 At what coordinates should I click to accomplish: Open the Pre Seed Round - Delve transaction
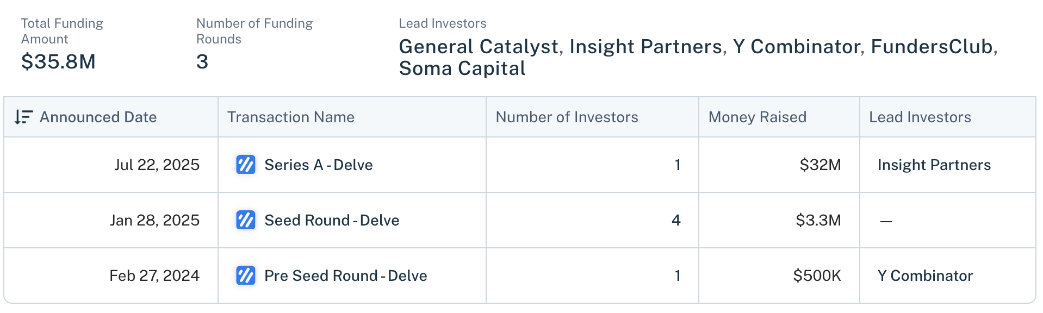(x=345, y=276)
